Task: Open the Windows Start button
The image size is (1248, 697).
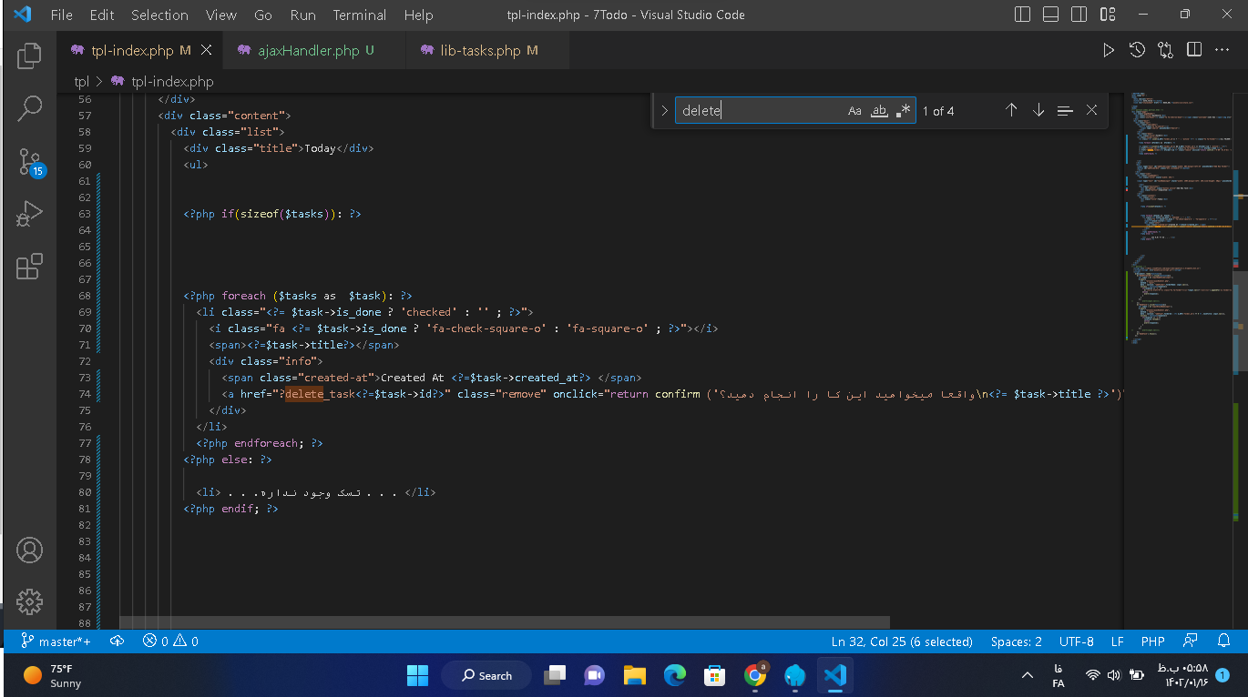Action: point(417,675)
